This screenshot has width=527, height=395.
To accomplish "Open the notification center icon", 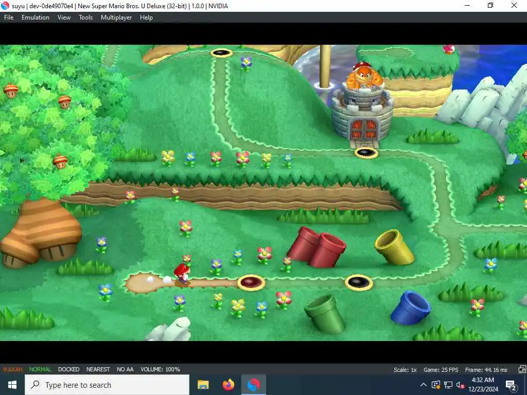I will coord(511,385).
